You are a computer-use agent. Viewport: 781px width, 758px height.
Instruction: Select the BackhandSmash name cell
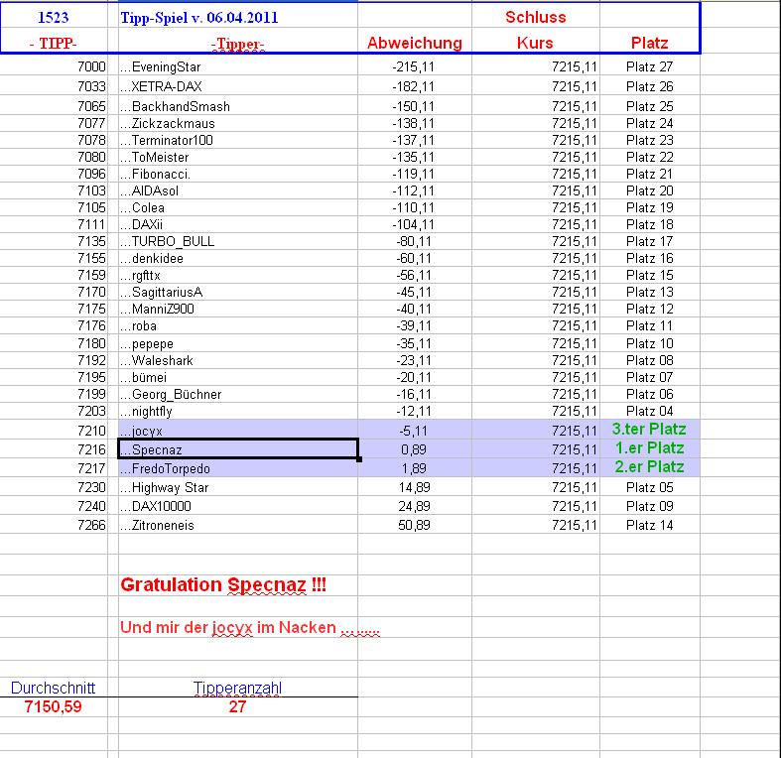[x=237, y=106]
